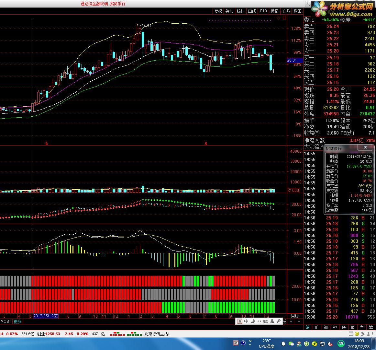Click the red diamond icon above chart

pyautogui.click(x=278, y=17)
